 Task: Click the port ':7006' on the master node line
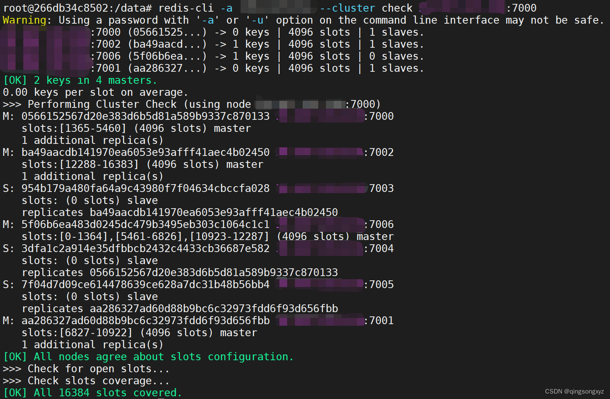pyautogui.click(x=379, y=225)
